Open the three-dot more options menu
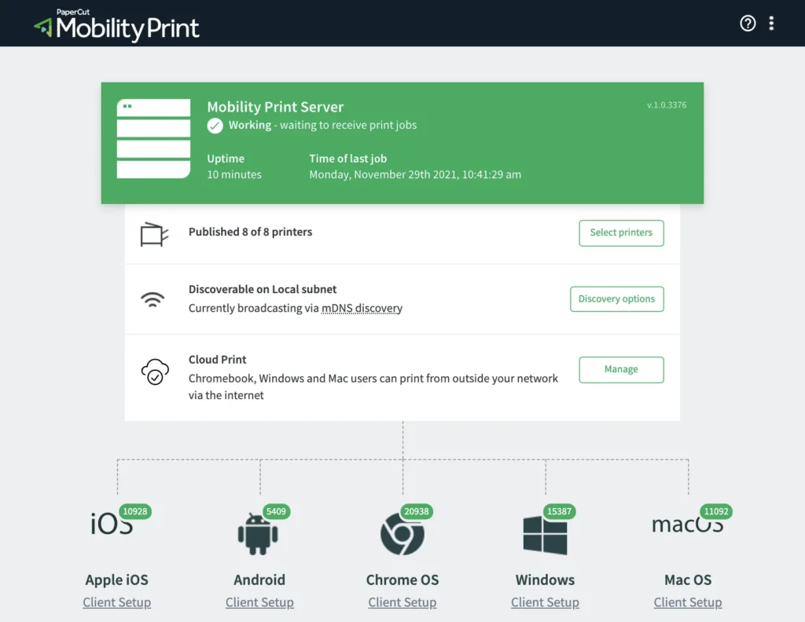This screenshot has height=622, width=805. click(771, 24)
